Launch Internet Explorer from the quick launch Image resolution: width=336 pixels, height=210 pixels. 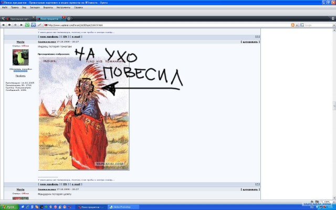28,207
